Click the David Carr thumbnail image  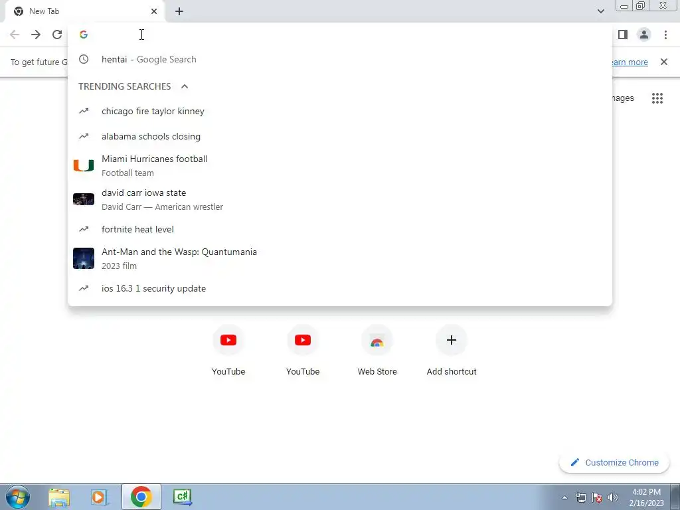(x=84, y=199)
